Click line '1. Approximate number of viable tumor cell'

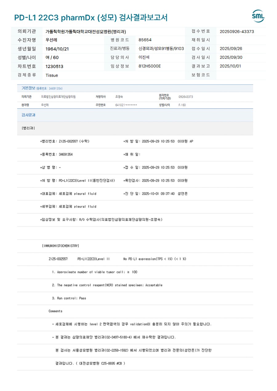95,272
